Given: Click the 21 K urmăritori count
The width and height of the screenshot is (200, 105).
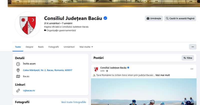Looking at the screenshot, I should [x=52, y=23].
